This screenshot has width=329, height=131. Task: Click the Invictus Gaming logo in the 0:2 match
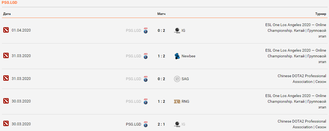(177, 30)
